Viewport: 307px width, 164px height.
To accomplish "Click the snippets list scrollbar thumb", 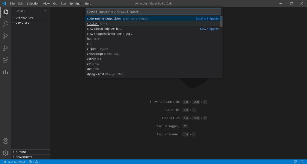I will point(222,21).
